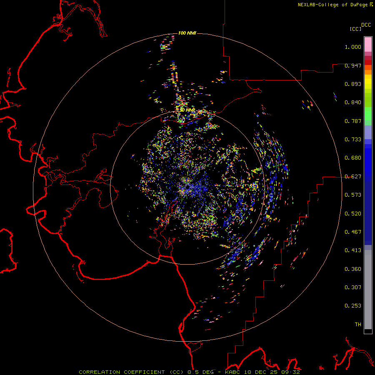Click the radar site center of the rings

pyautogui.click(x=187, y=187)
